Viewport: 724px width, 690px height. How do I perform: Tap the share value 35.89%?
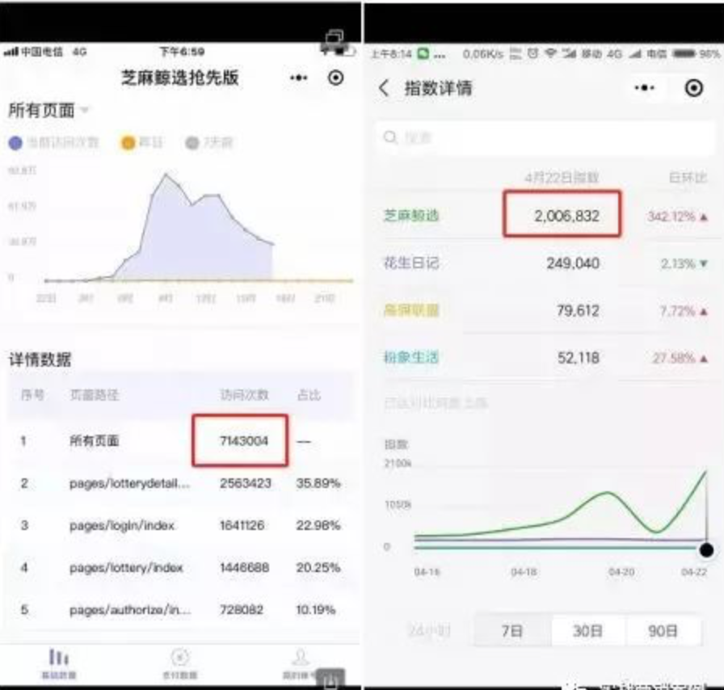tap(318, 483)
